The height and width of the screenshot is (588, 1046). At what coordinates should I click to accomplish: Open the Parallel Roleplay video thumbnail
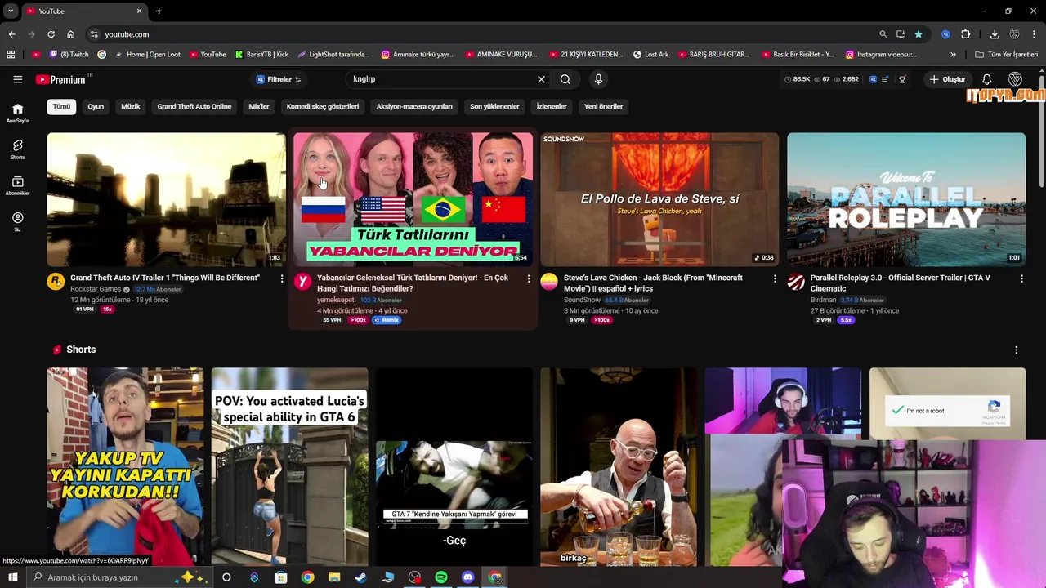click(906, 199)
